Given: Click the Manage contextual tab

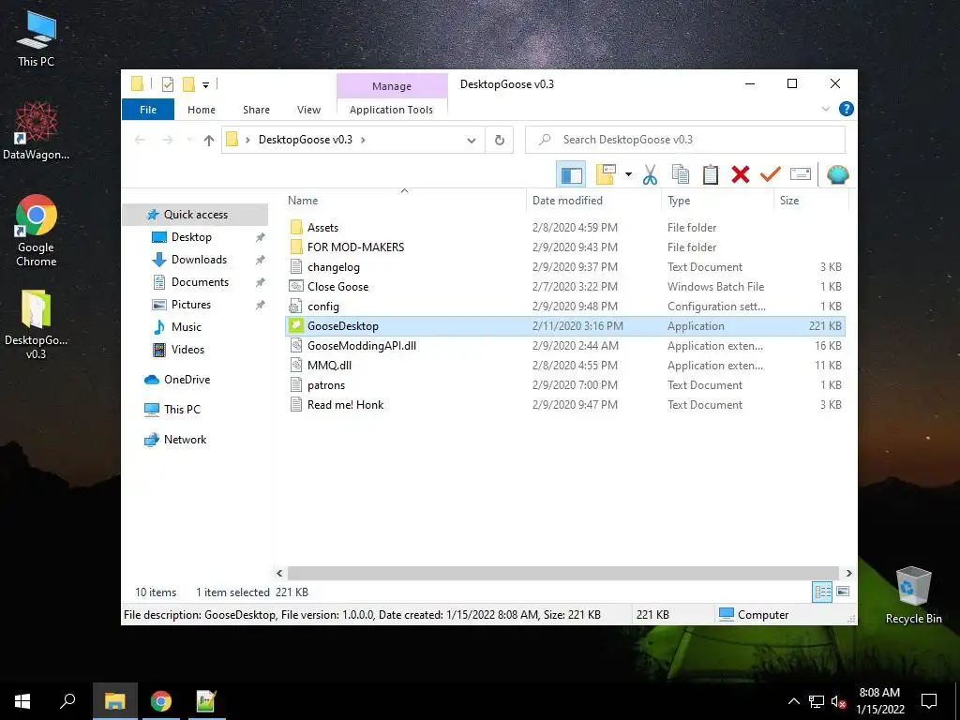Looking at the screenshot, I should click(392, 86).
